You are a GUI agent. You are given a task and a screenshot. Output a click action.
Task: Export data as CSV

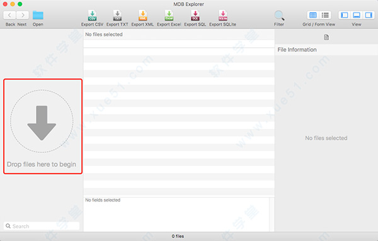pyautogui.click(x=93, y=15)
